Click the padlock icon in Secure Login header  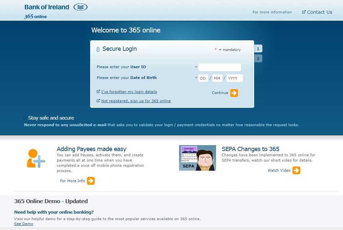click(98, 48)
